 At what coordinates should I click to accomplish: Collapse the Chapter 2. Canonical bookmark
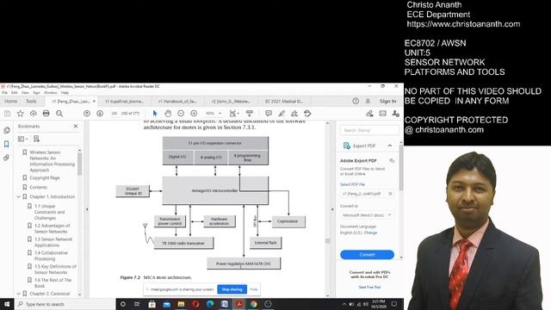19,294
